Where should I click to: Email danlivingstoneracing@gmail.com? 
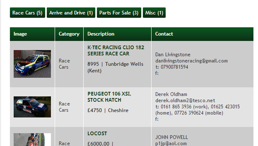click(x=192, y=61)
